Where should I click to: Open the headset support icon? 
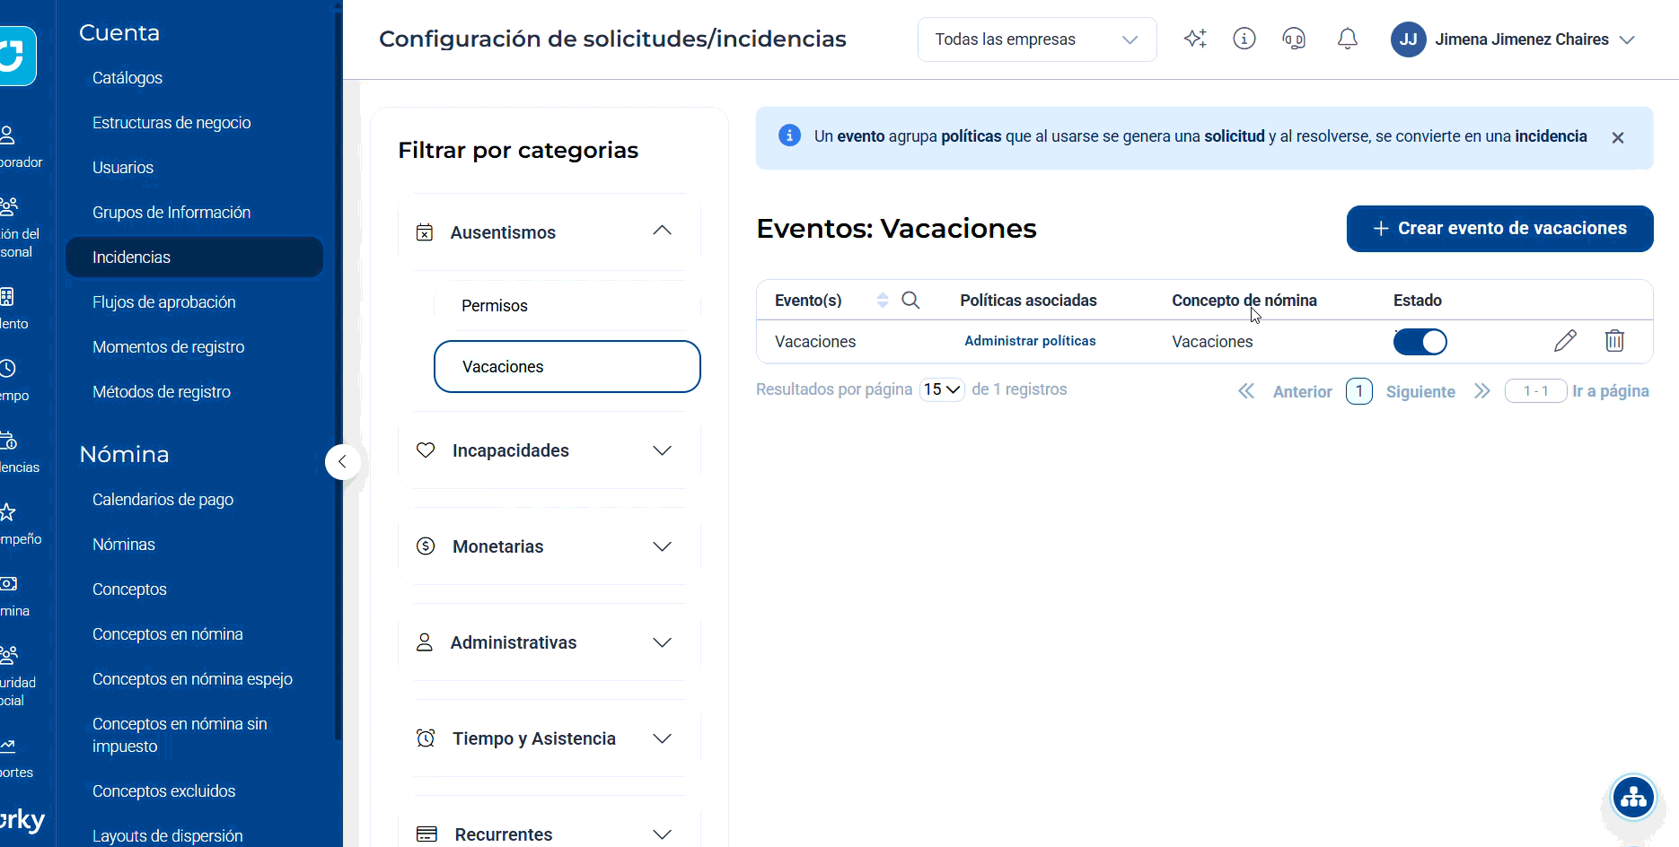point(1294,39)
